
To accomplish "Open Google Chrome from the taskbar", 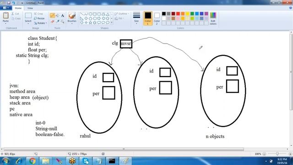I will [x=33, y=161].
